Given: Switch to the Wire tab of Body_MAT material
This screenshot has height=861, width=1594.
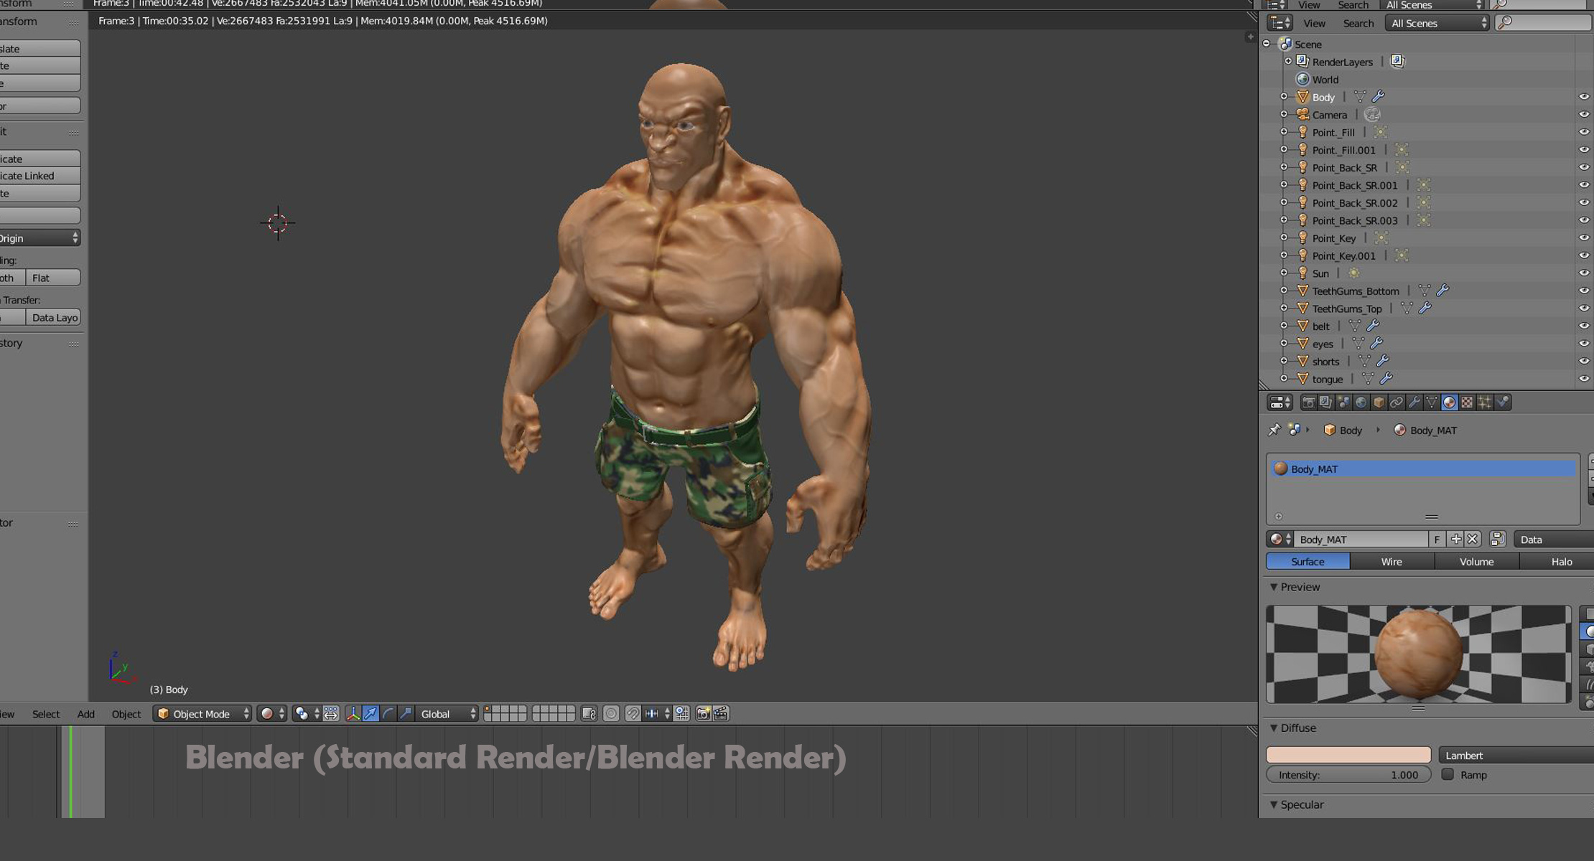Looking at the screenshot, I should (x=1391, y=561).
